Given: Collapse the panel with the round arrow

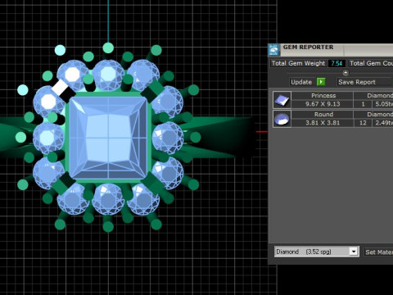Looking at the screenshot, I should 346,73.
